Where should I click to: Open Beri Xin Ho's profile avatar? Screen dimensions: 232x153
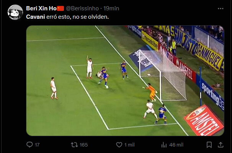(x=15, y=12)
